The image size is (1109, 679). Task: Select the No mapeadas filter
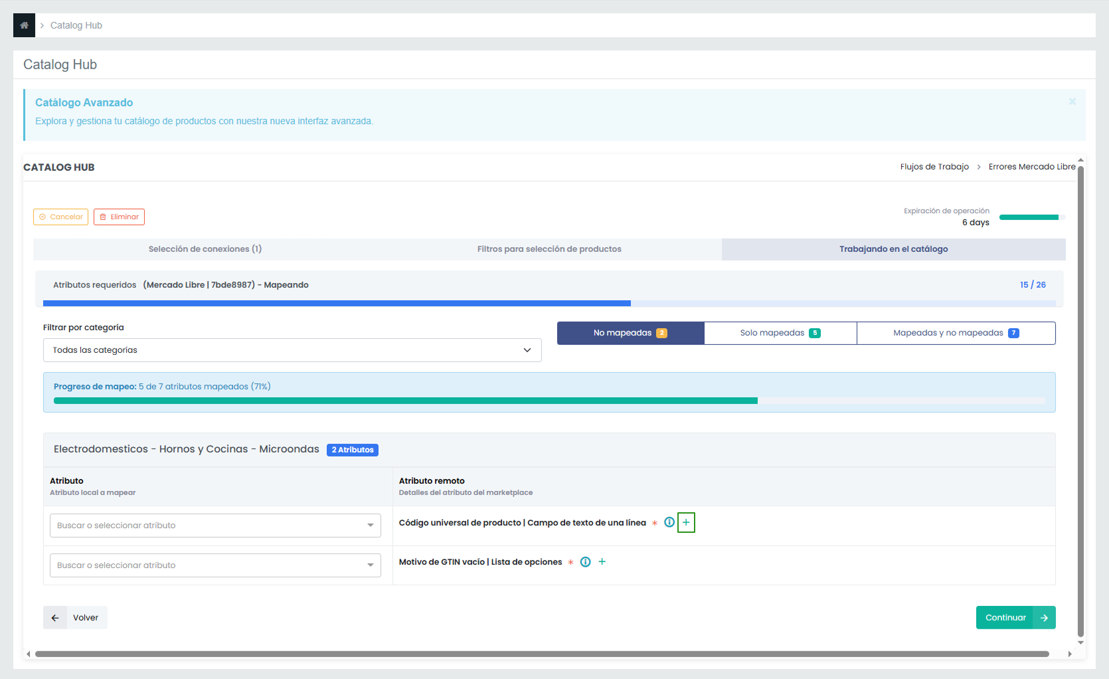(630, 333)
